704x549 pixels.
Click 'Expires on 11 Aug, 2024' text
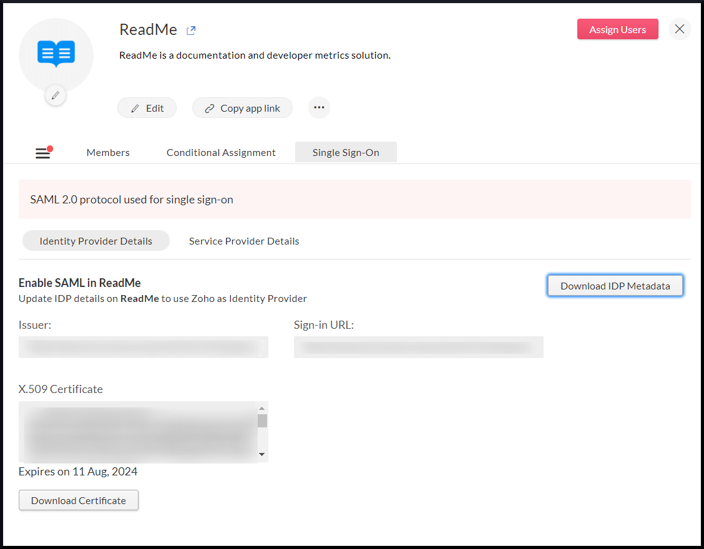click(x=77, y=472)
